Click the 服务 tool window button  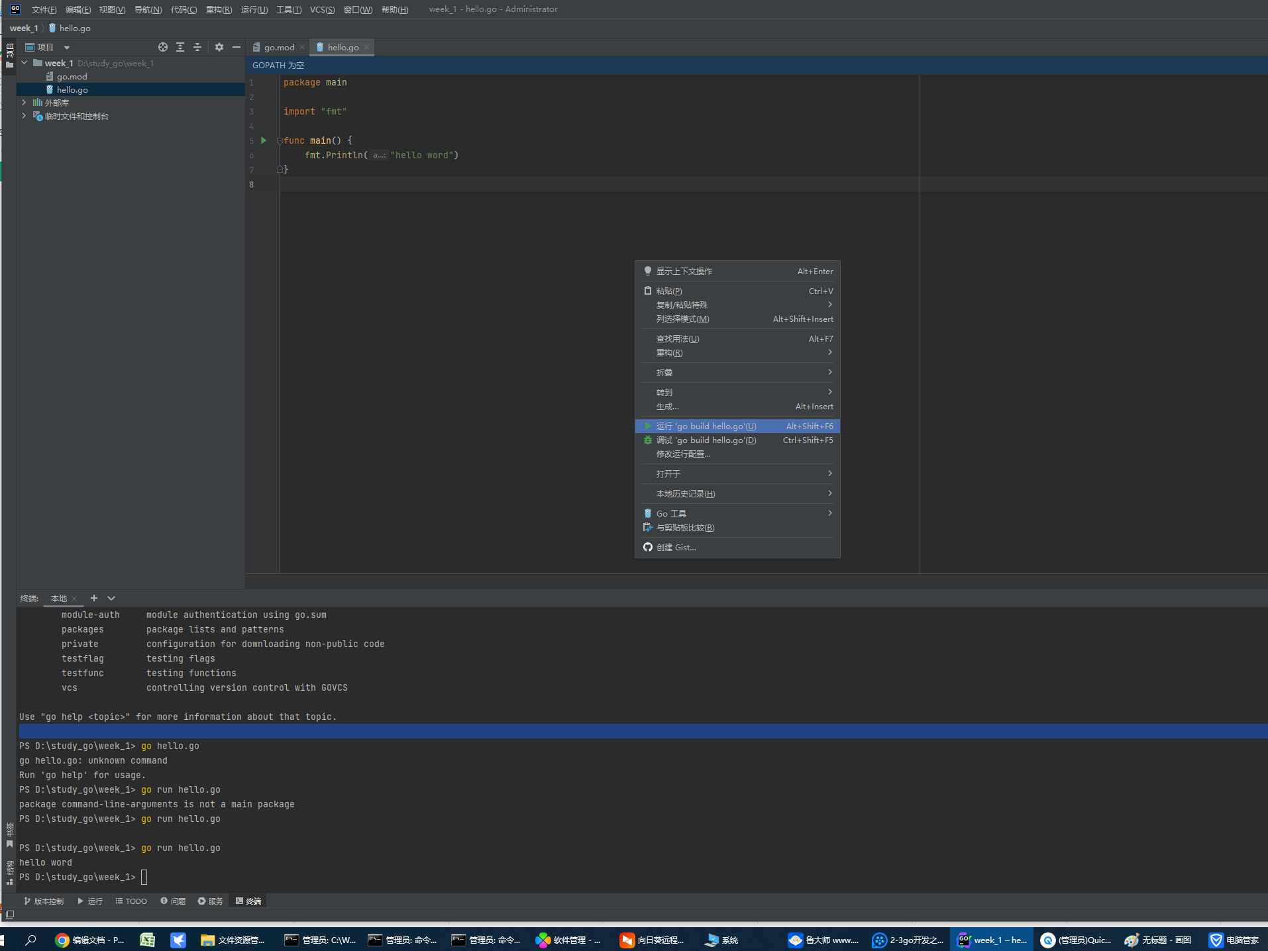(x=211, y=901)
